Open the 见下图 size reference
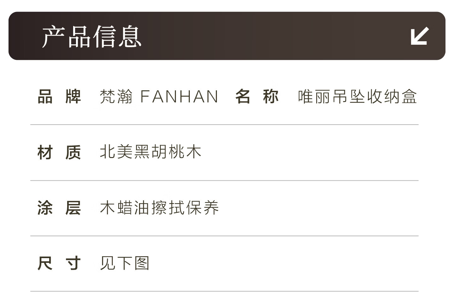454x300 pixels. (x=125, y=263)
